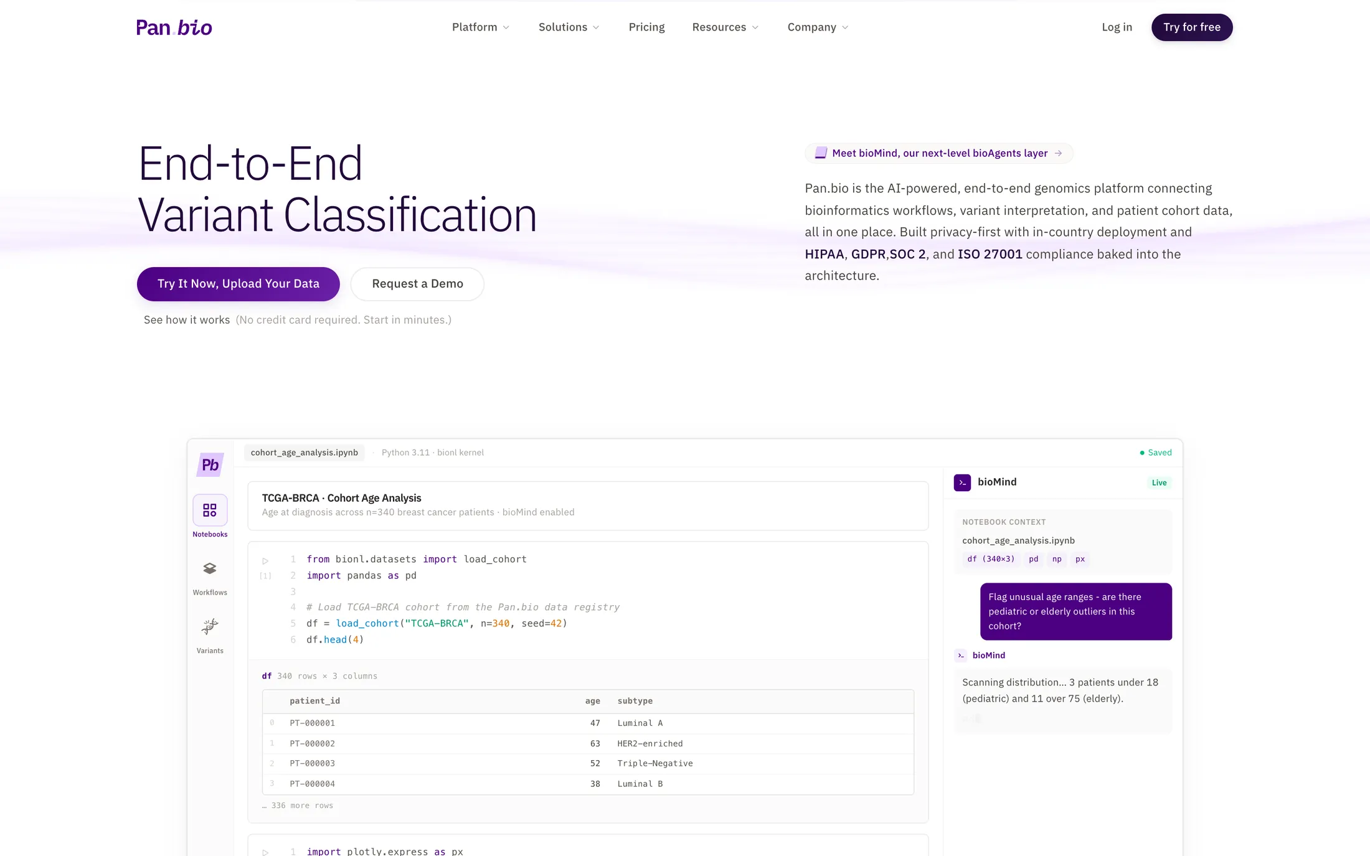Click the load_cohort code line
This screenshot has height=856, width=1370.
click(437, 623)
